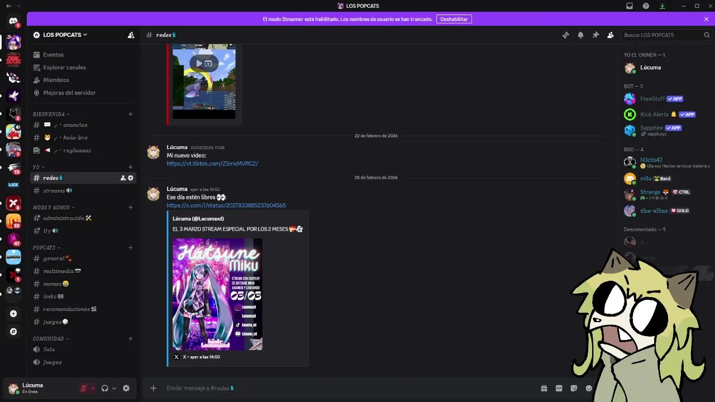
Task: Add channel to YO category plus icon
Action: click(131, 167)
